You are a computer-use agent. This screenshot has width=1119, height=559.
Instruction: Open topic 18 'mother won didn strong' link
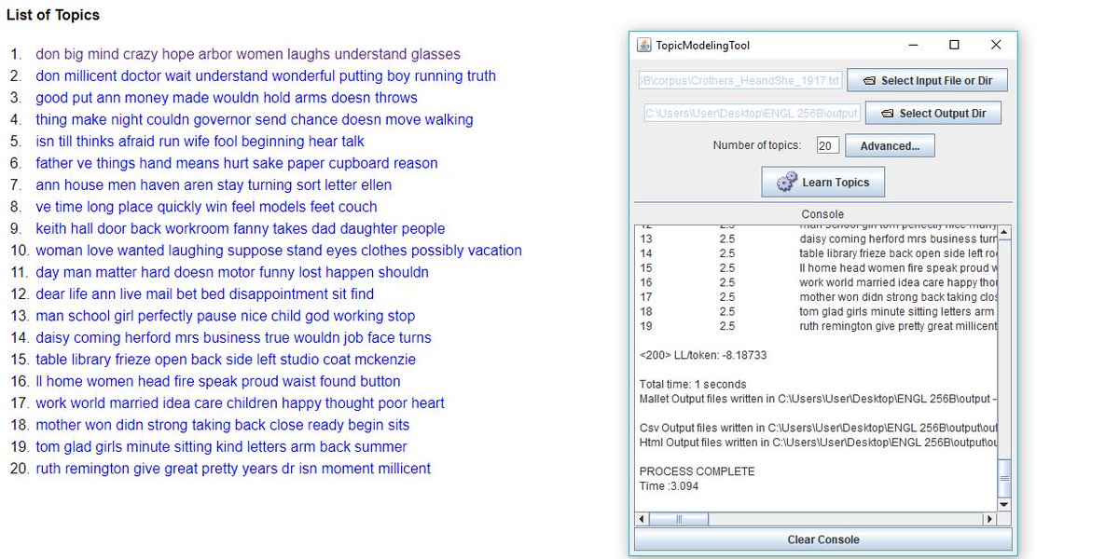pos(223,425)
